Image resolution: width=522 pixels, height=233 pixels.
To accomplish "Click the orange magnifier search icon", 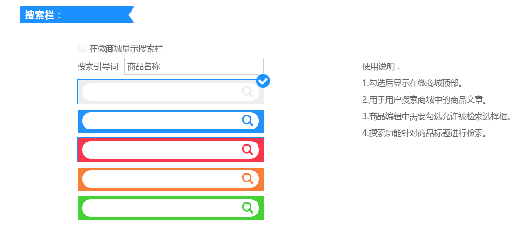I will (248, 178).
